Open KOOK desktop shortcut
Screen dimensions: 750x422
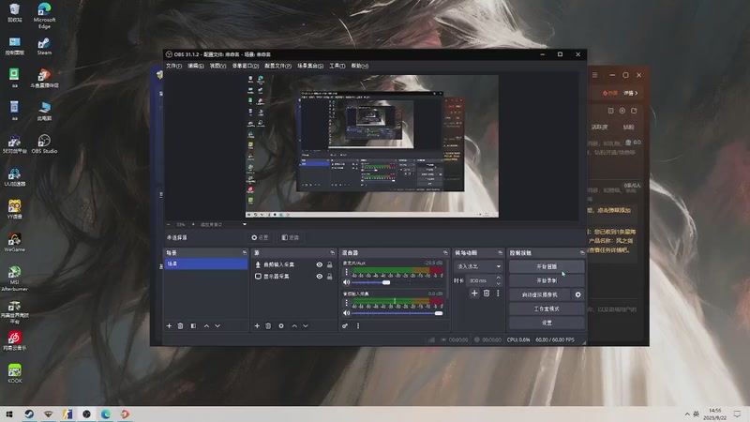click(x=14, y=373)
